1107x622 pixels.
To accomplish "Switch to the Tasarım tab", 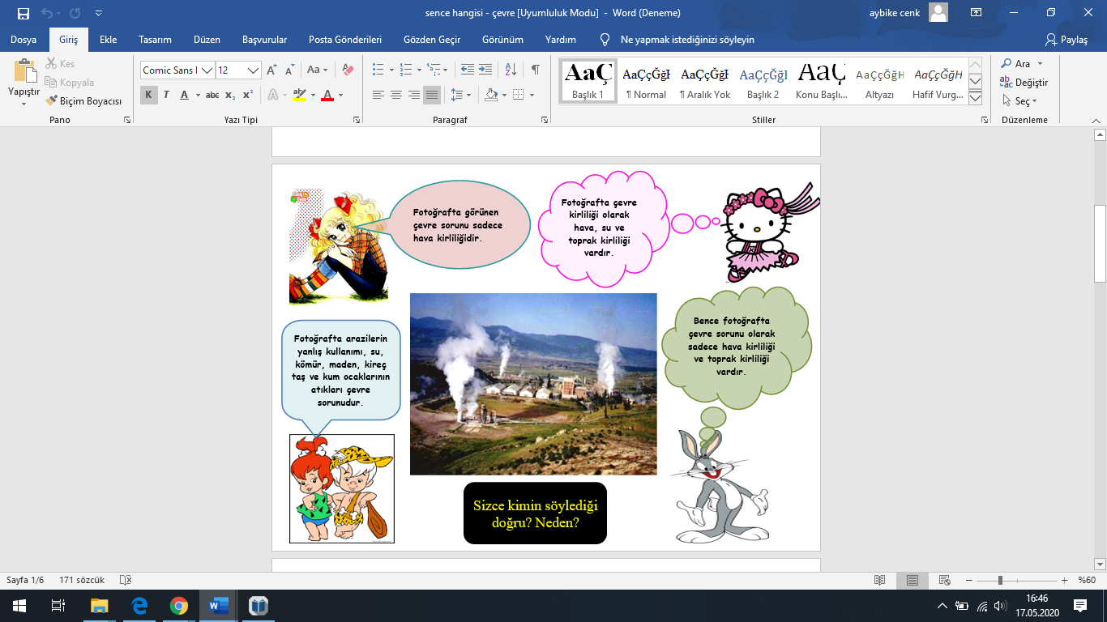I will coord(155,39).
